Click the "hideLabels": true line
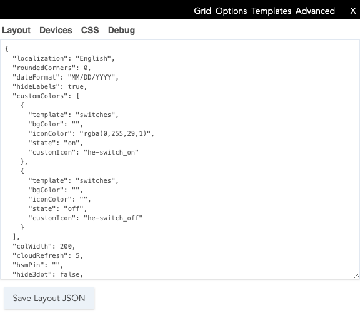 (x=50, y=87)
